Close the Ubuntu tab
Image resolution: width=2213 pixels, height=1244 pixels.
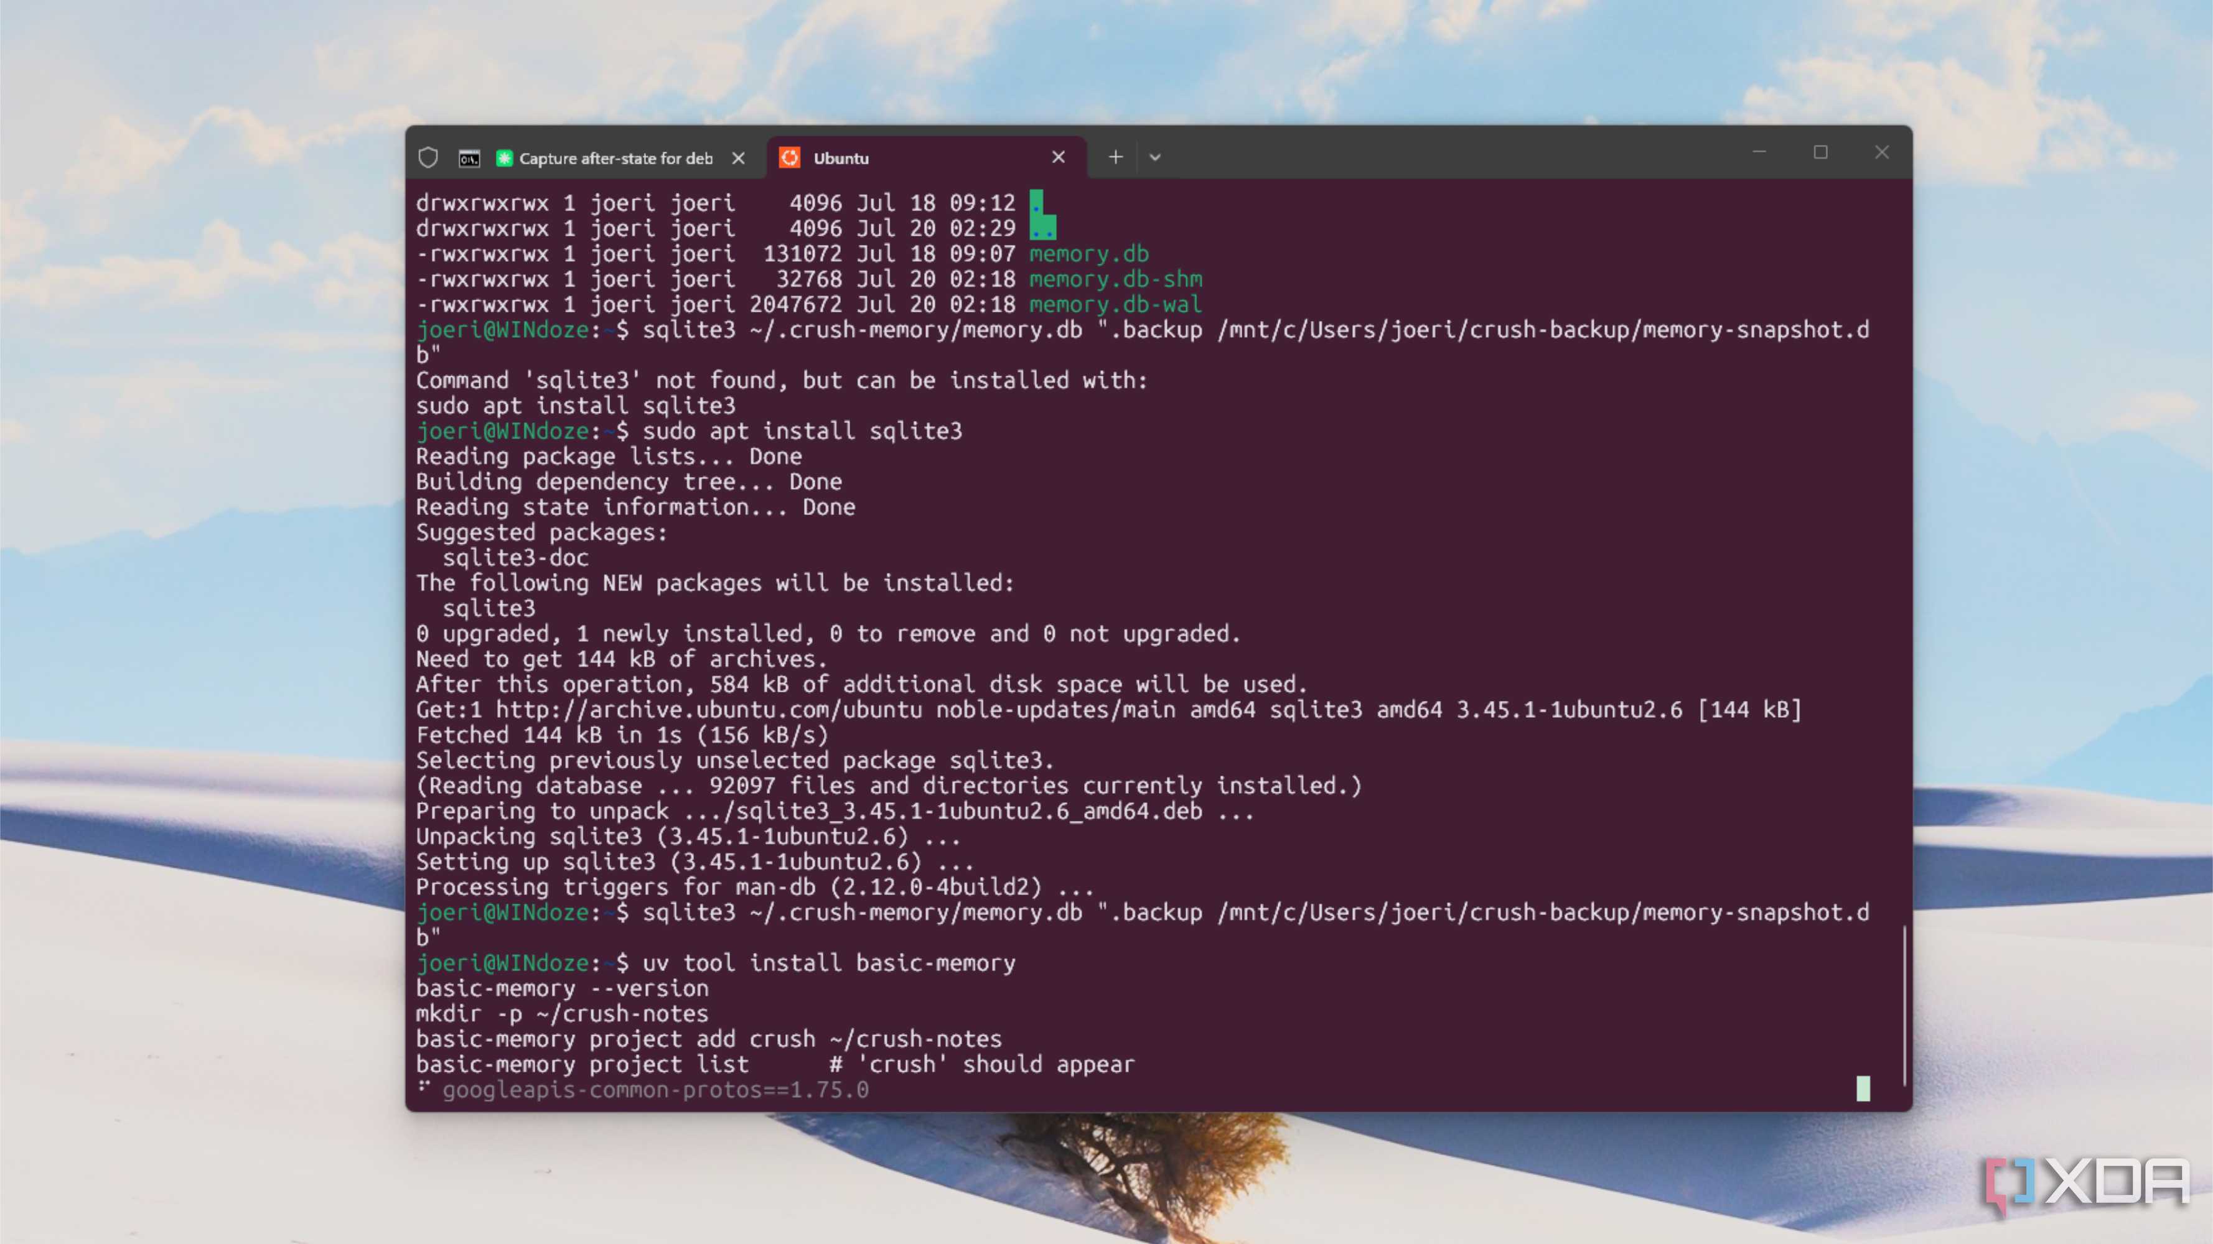pos(1059,157)
